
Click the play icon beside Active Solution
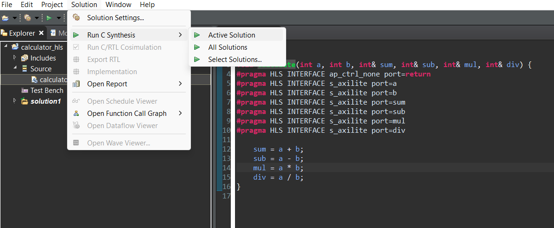(x=197, y=35)
